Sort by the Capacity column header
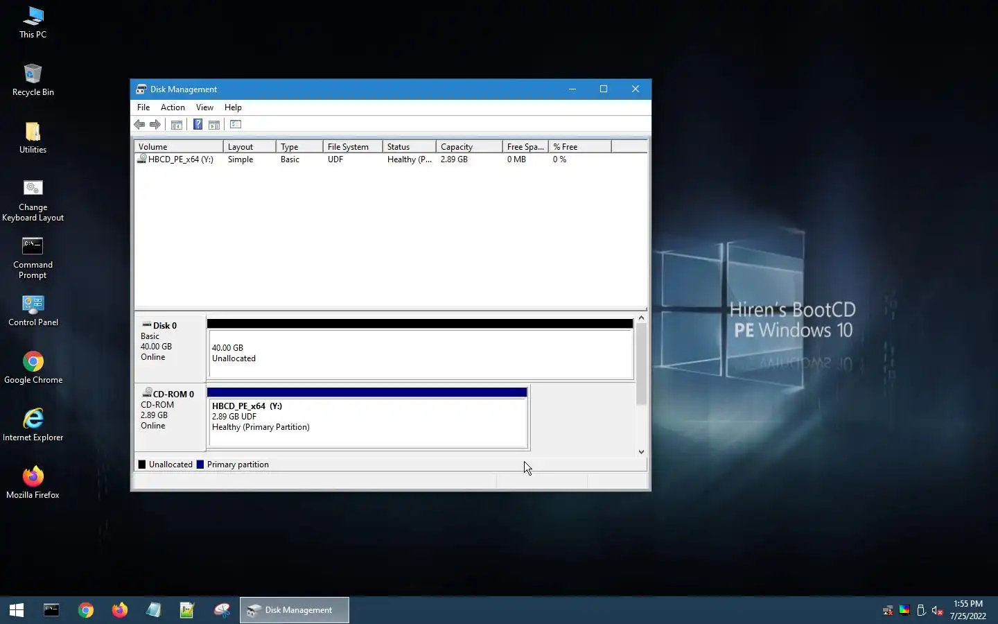The height and width of the screenshot is (624, 998). 469,146
